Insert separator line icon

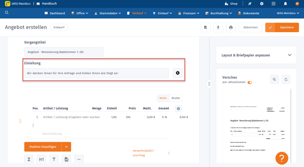79,159
